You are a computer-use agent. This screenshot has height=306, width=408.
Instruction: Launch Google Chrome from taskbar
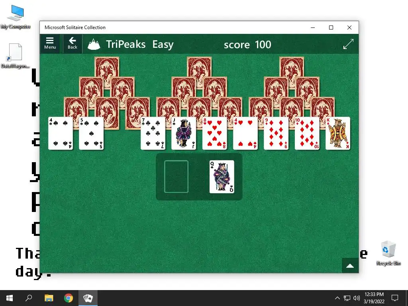pos(69,298)
